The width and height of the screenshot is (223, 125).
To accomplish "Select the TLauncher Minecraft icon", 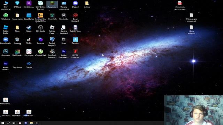I will click(52, 4).
